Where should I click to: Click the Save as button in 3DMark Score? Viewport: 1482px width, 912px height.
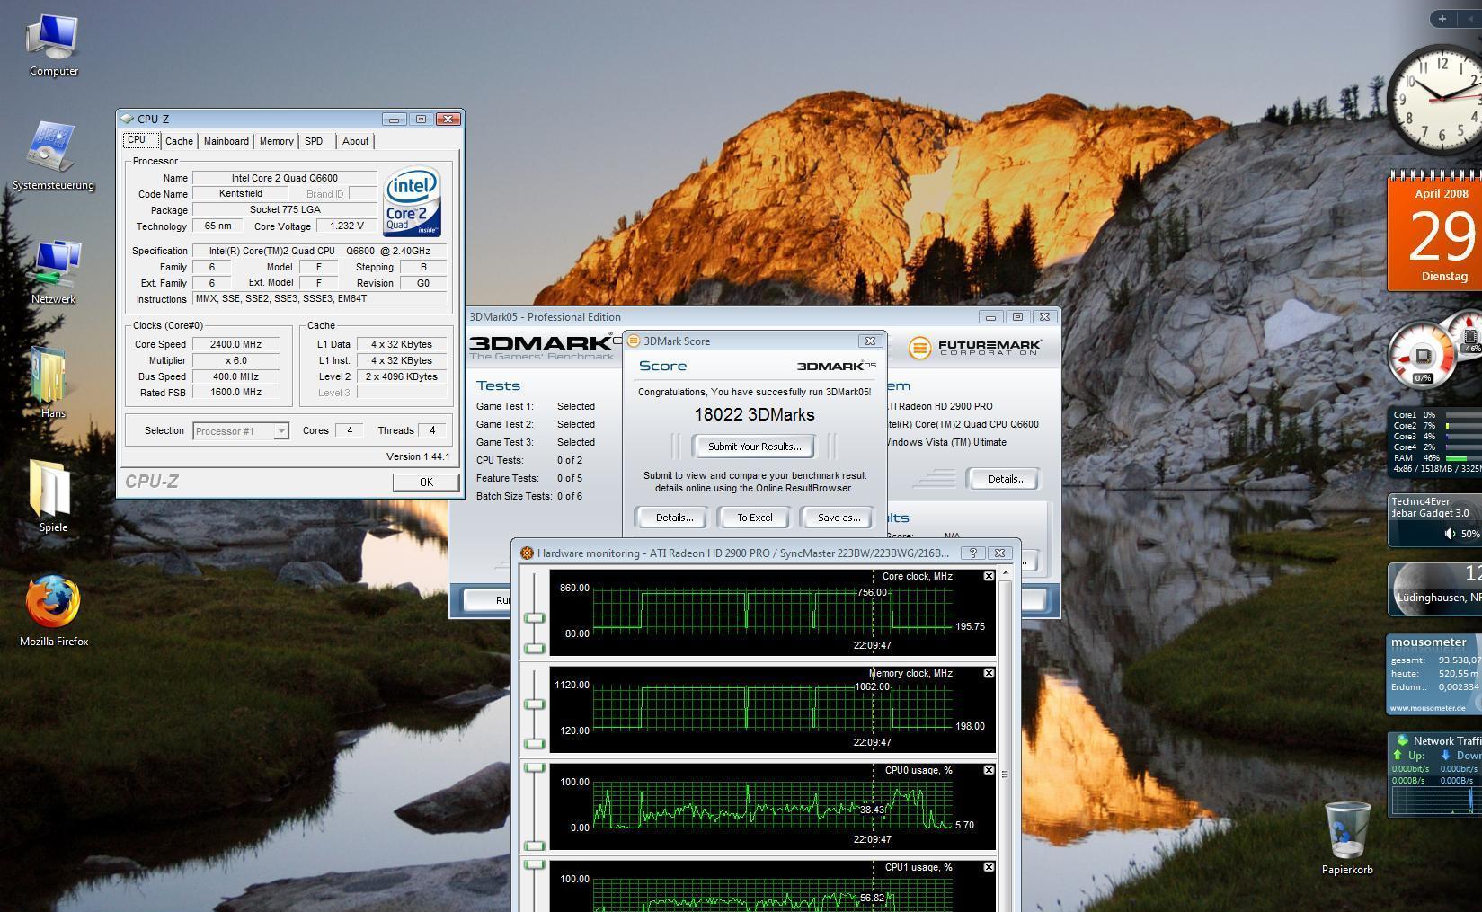point(839,518)
